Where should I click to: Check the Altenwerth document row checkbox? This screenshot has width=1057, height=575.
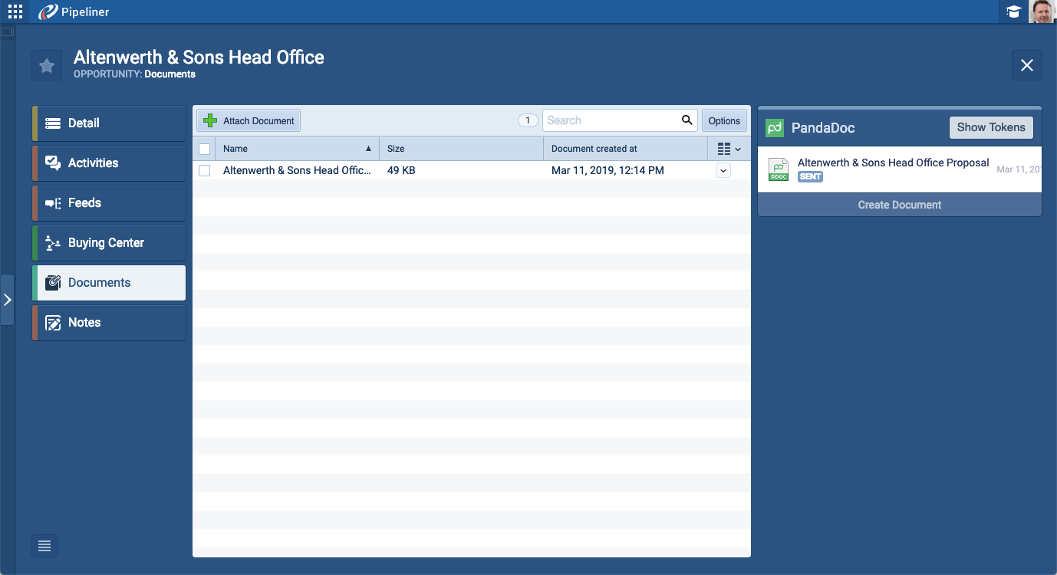point(204,170)
